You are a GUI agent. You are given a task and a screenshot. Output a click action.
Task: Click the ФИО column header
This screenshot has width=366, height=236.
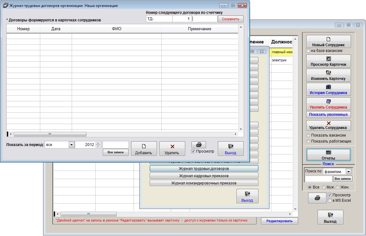[x=116, y=29]
